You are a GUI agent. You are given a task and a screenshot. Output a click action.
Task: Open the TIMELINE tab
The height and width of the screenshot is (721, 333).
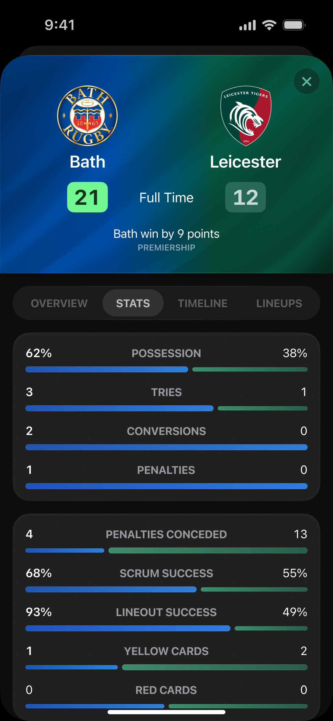(203, 303)
